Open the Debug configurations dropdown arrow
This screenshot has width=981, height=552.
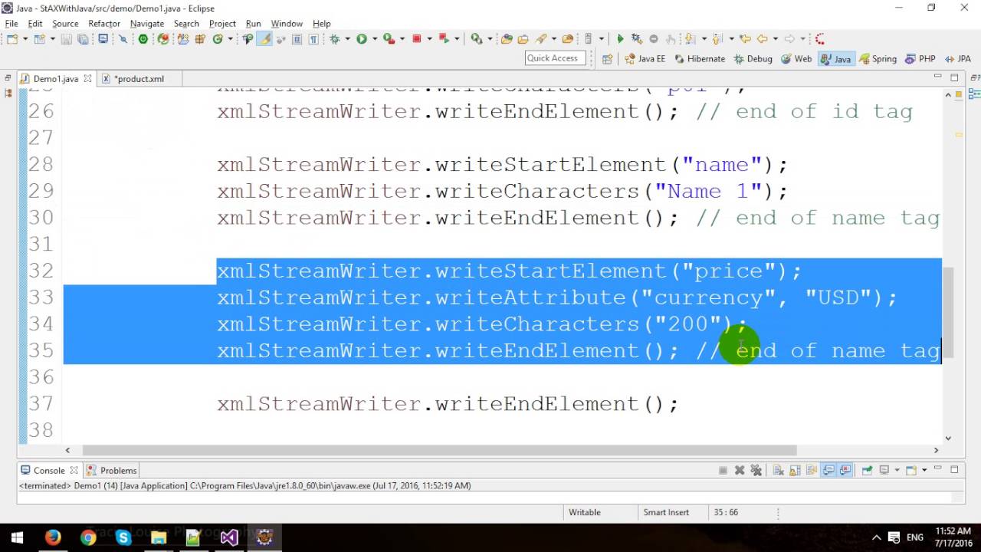[x=347, y=38]
